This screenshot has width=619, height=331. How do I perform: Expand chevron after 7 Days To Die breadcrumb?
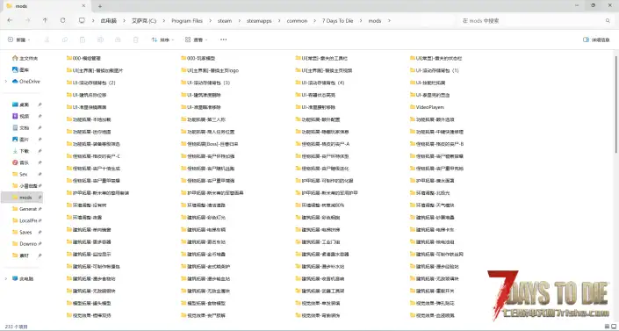361,20
